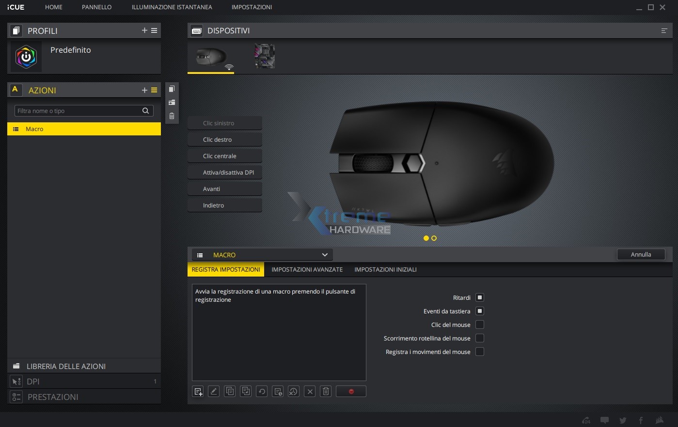Select the Attiva/disattiva DPI button assignment
Screen dimensions: 678x427
click(x=225, y=173)
